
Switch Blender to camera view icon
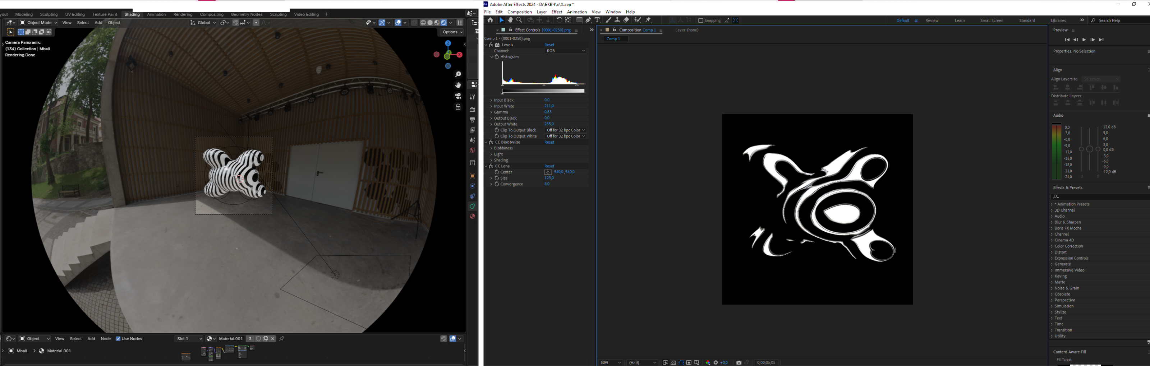(x=458, y=96)
